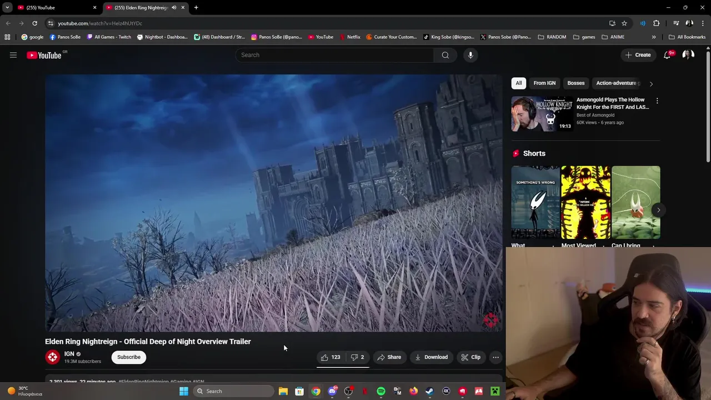This screenshot has height=400, width=711.
Task: Click the search magnifier button
Action: pos(445,55)
